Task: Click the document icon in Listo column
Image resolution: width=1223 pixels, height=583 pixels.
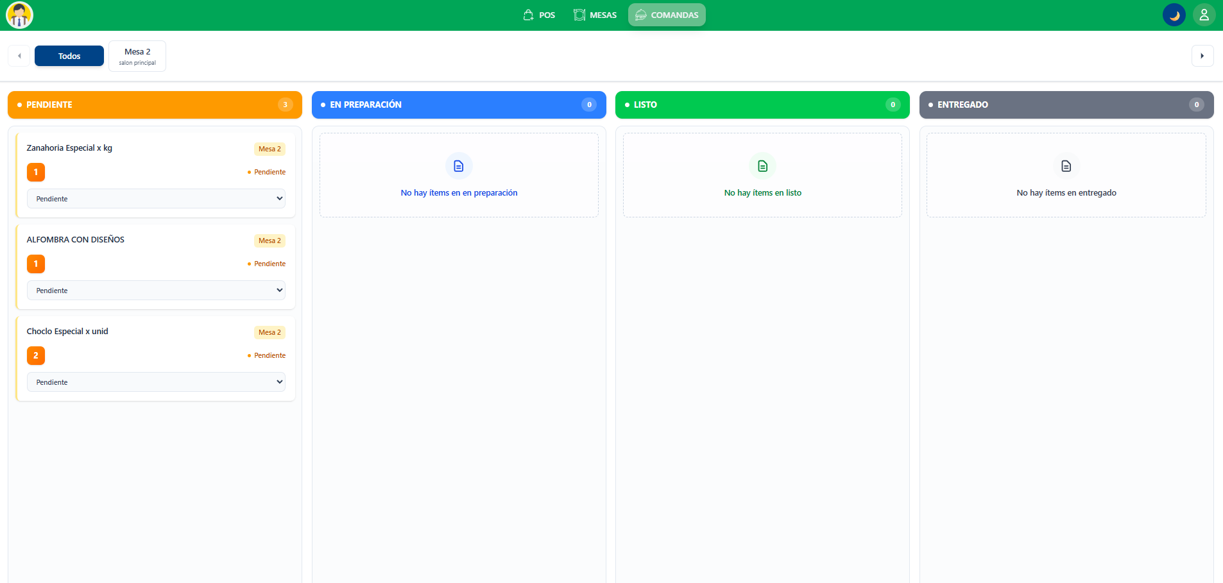Action: (x=762, y=166)
